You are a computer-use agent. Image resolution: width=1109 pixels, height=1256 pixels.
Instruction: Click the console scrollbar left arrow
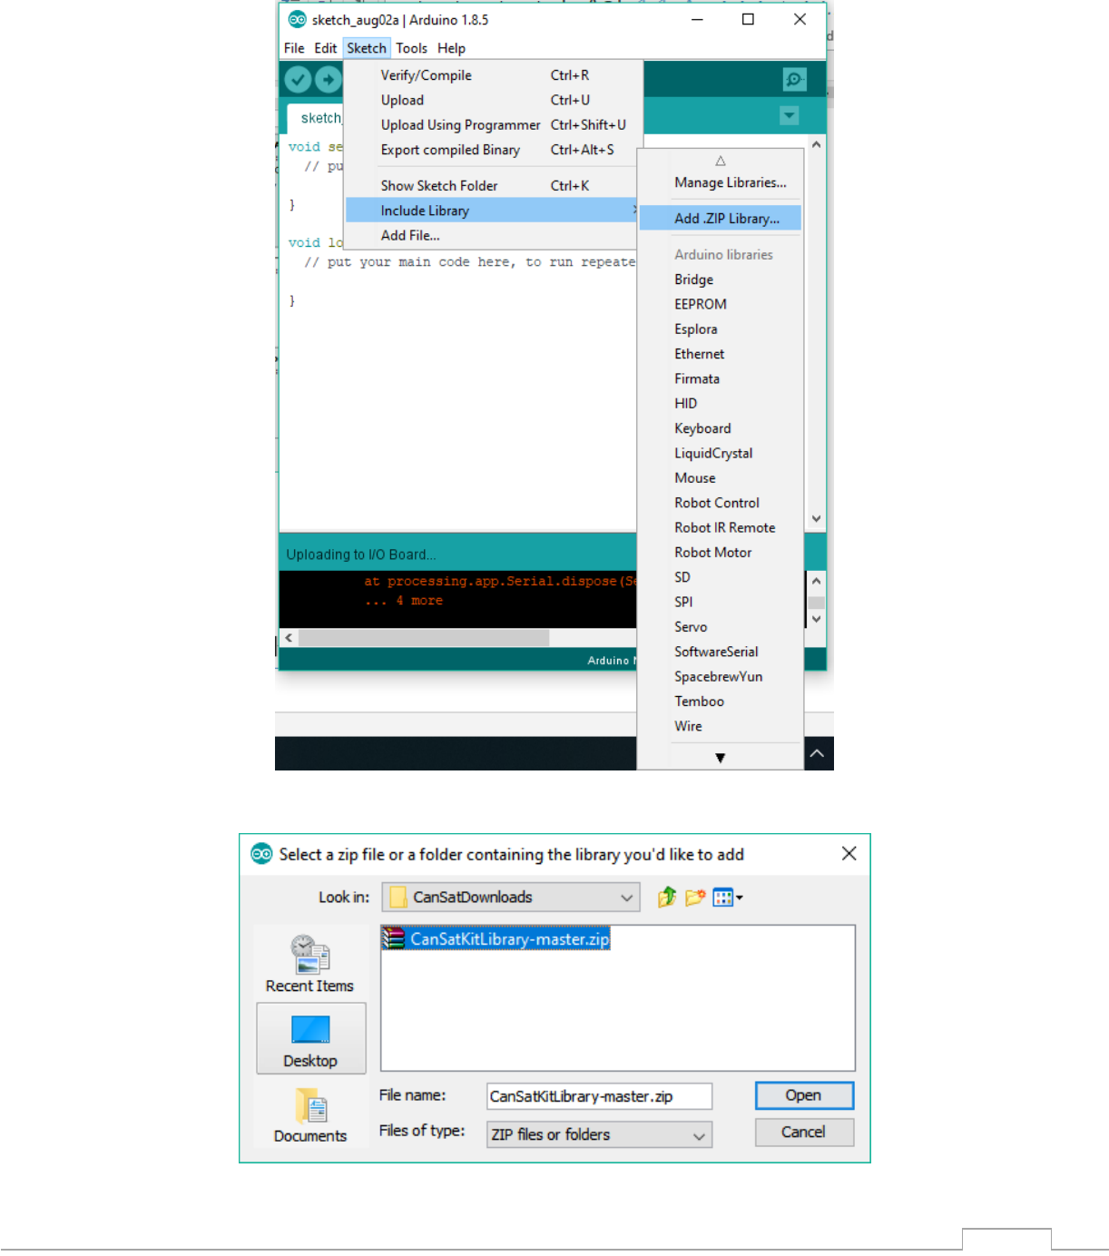click(289, 638)
